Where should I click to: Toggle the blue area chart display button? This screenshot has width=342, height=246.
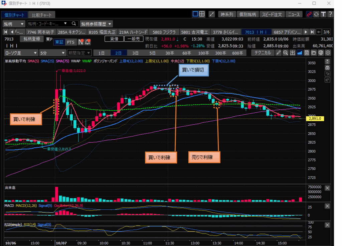[300, 53]
